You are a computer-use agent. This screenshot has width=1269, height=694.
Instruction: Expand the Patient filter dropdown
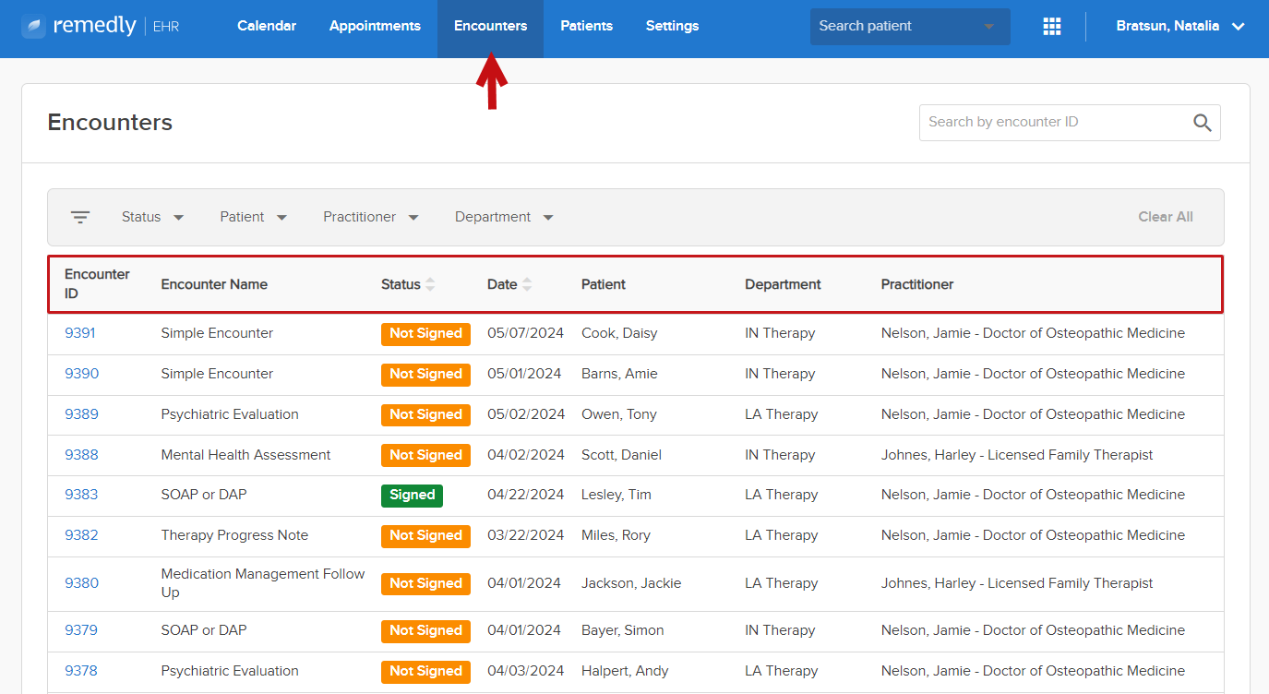[x=254, y=217]
